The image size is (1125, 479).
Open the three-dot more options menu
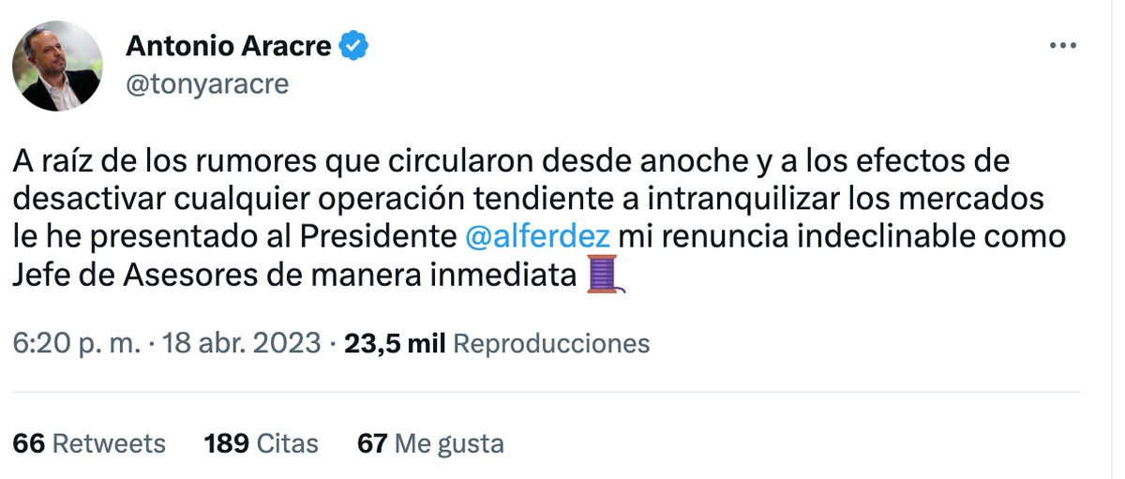pos(1063,46)
